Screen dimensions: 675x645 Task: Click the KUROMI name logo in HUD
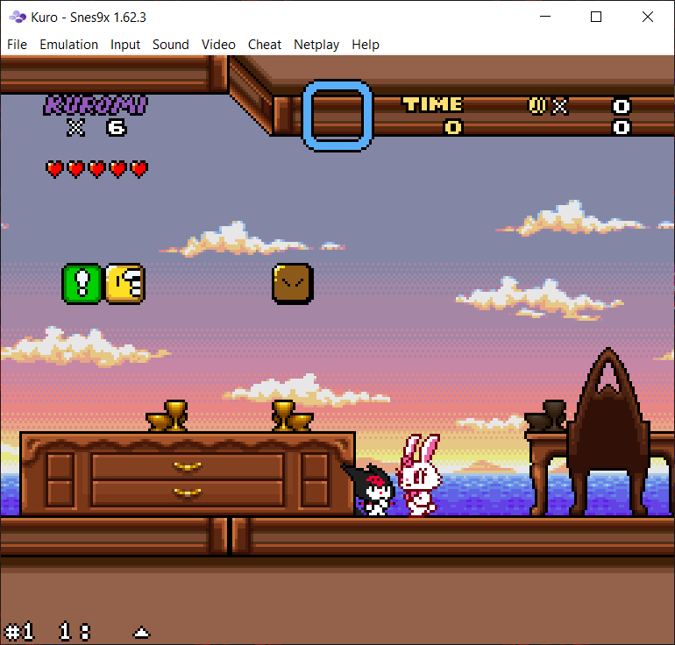(96, 106)
